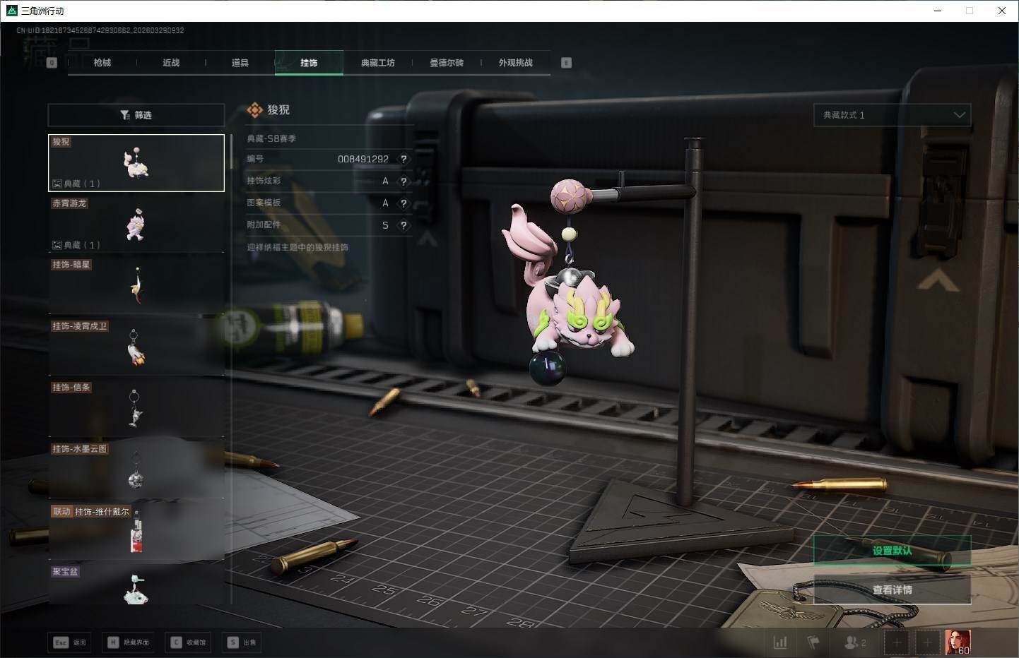
Task: Click the help icon in the 图案模板 row
Action: tap(404, 203)
